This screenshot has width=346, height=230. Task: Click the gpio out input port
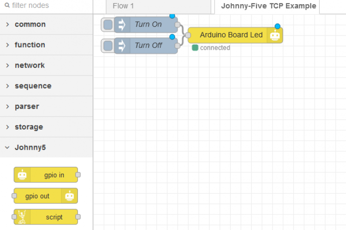(14, 196)
